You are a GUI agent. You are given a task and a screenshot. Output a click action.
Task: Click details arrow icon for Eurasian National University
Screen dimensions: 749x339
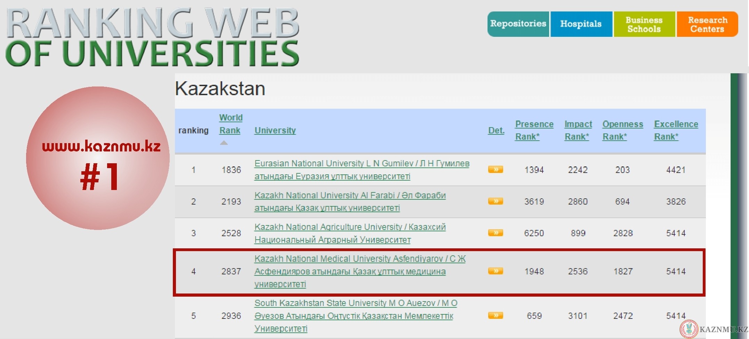(496, 169)
